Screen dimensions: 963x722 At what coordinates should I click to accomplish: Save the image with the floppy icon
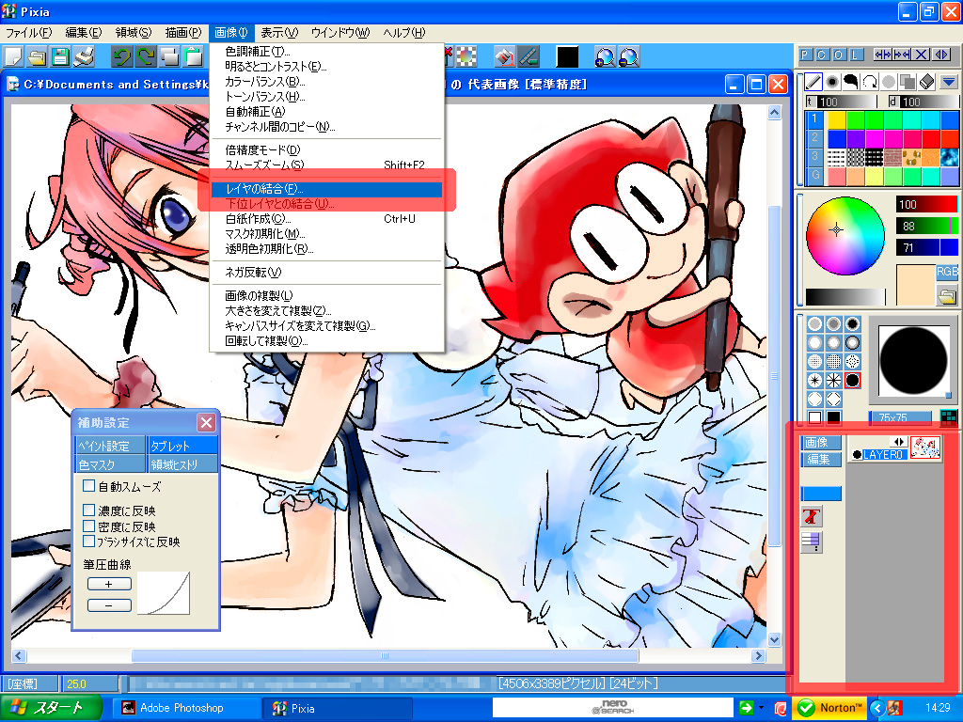[60, 57]
